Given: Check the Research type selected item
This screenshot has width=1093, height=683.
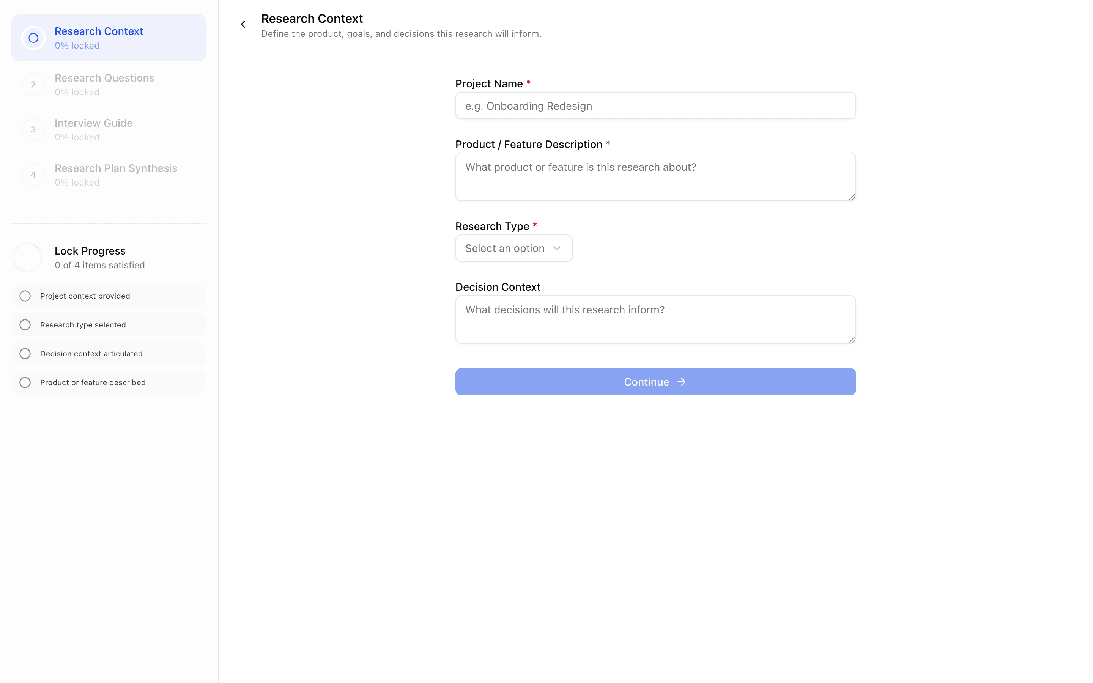Looking at the screenshot, I should pyautogui.click(x=25, y=324).
